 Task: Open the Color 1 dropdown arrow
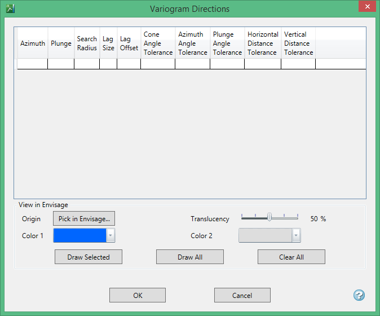tap(111, 235)
